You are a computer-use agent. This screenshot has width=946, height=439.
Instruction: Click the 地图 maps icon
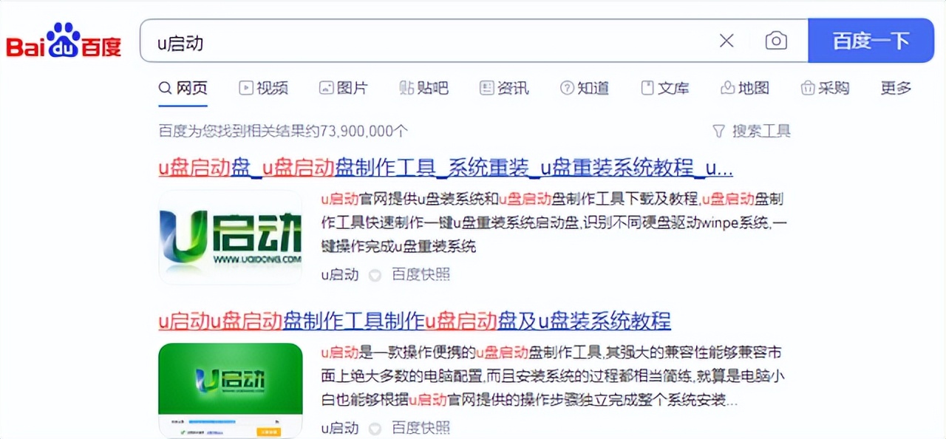pyautogui.click(x=727, y=87)
